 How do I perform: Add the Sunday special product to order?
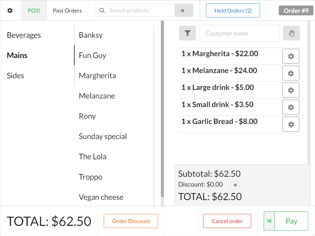(103, 136)
